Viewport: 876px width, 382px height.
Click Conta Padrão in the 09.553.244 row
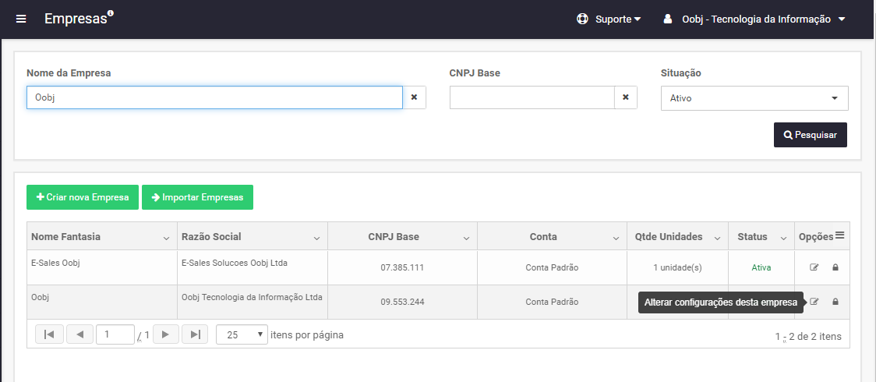point(552,302)
